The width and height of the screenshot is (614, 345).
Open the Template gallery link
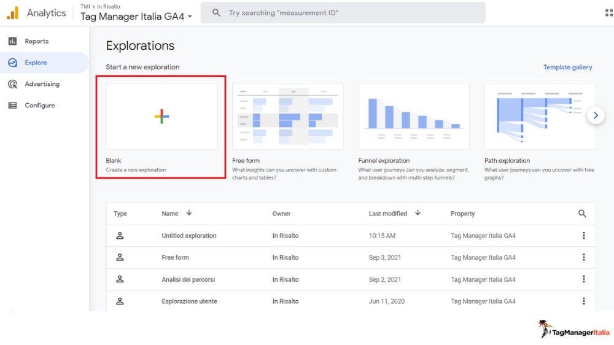(567, 68)
